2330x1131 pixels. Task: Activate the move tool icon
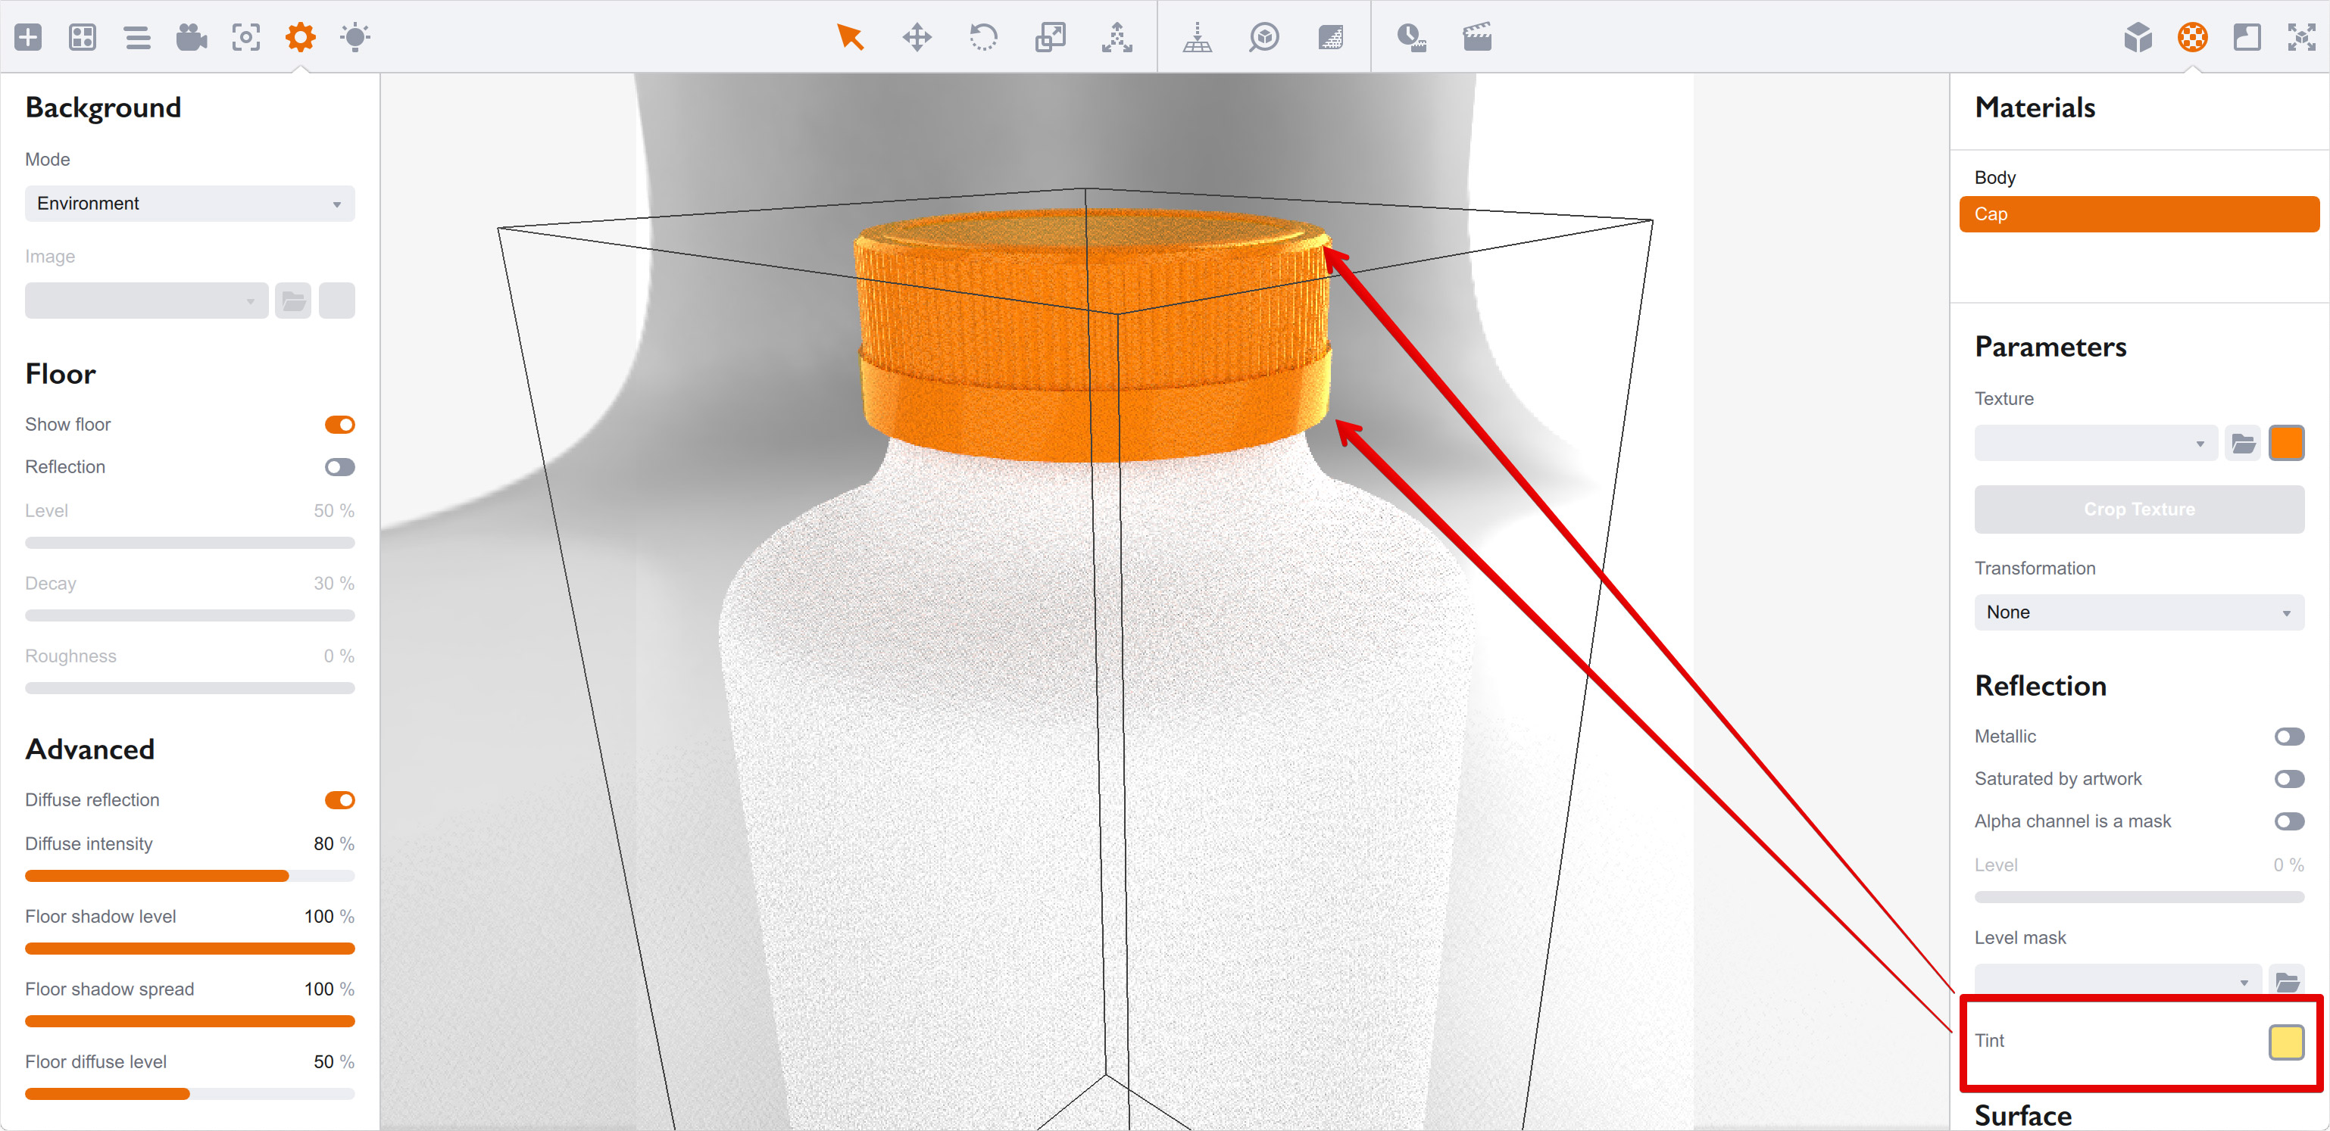(917, 37)
